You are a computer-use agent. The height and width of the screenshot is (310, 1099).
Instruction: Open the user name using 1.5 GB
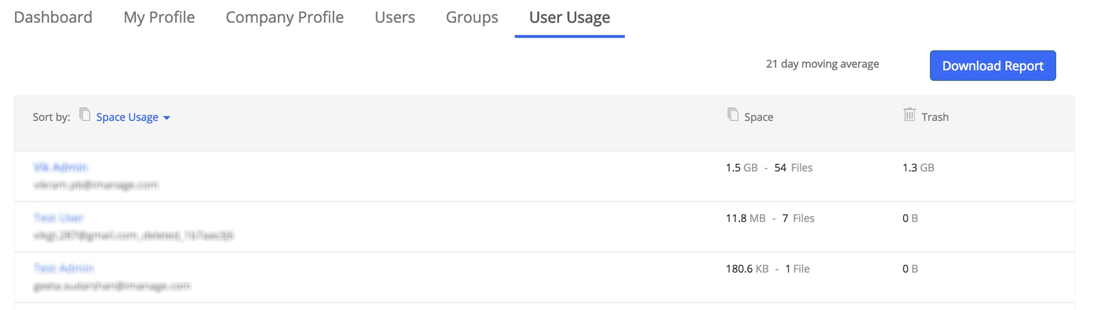[60, 167]
